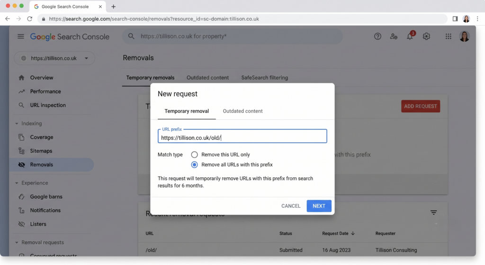Close the Google Search Console browser tab

pos(100,7)
